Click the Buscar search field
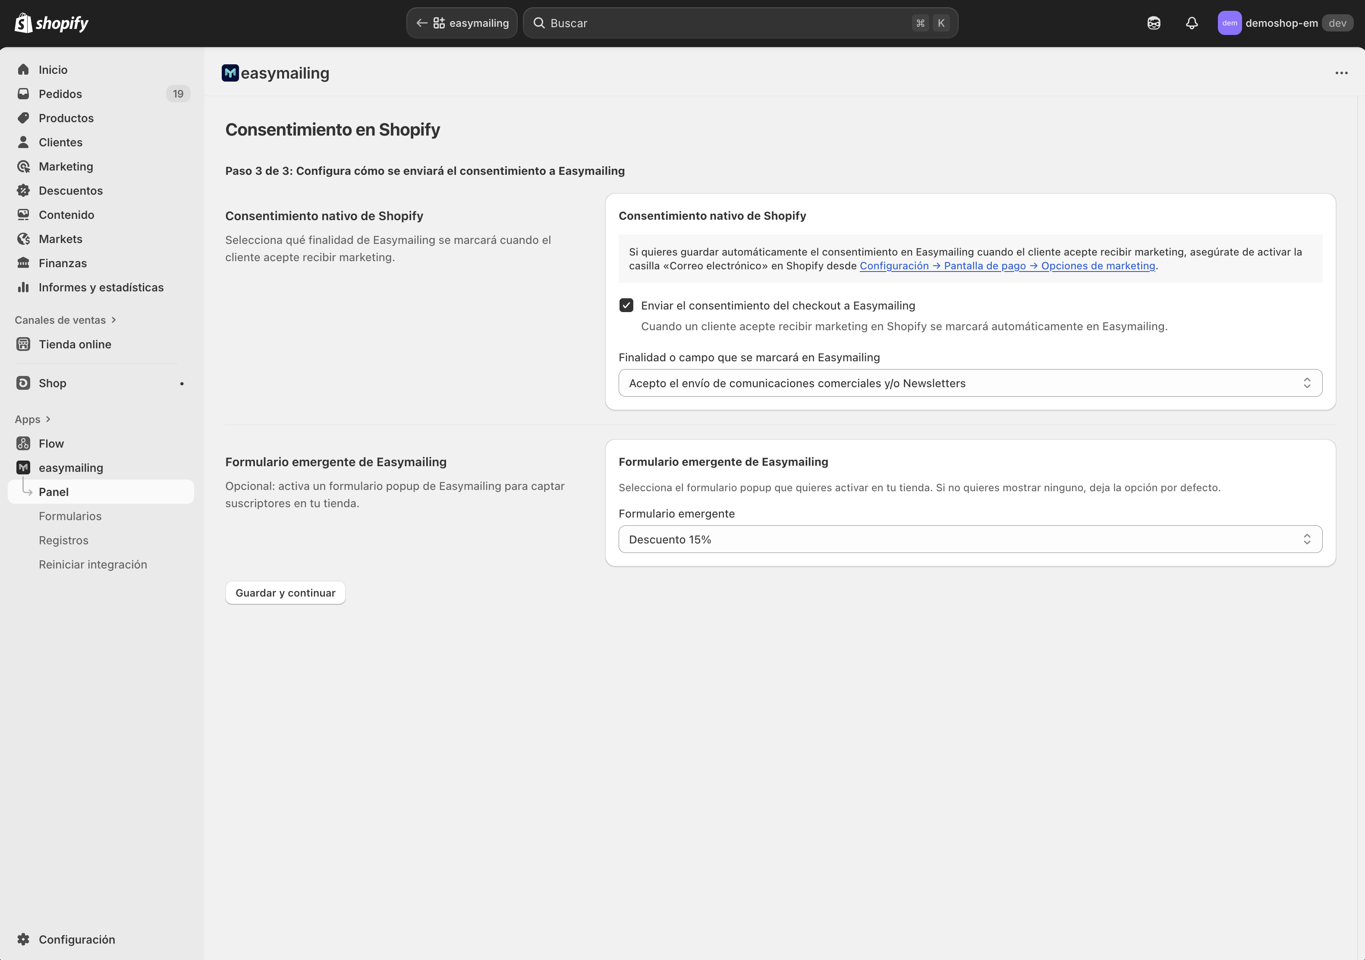Image resolution: width=1365 pixels, height=960 pixels. pos(740,23)
